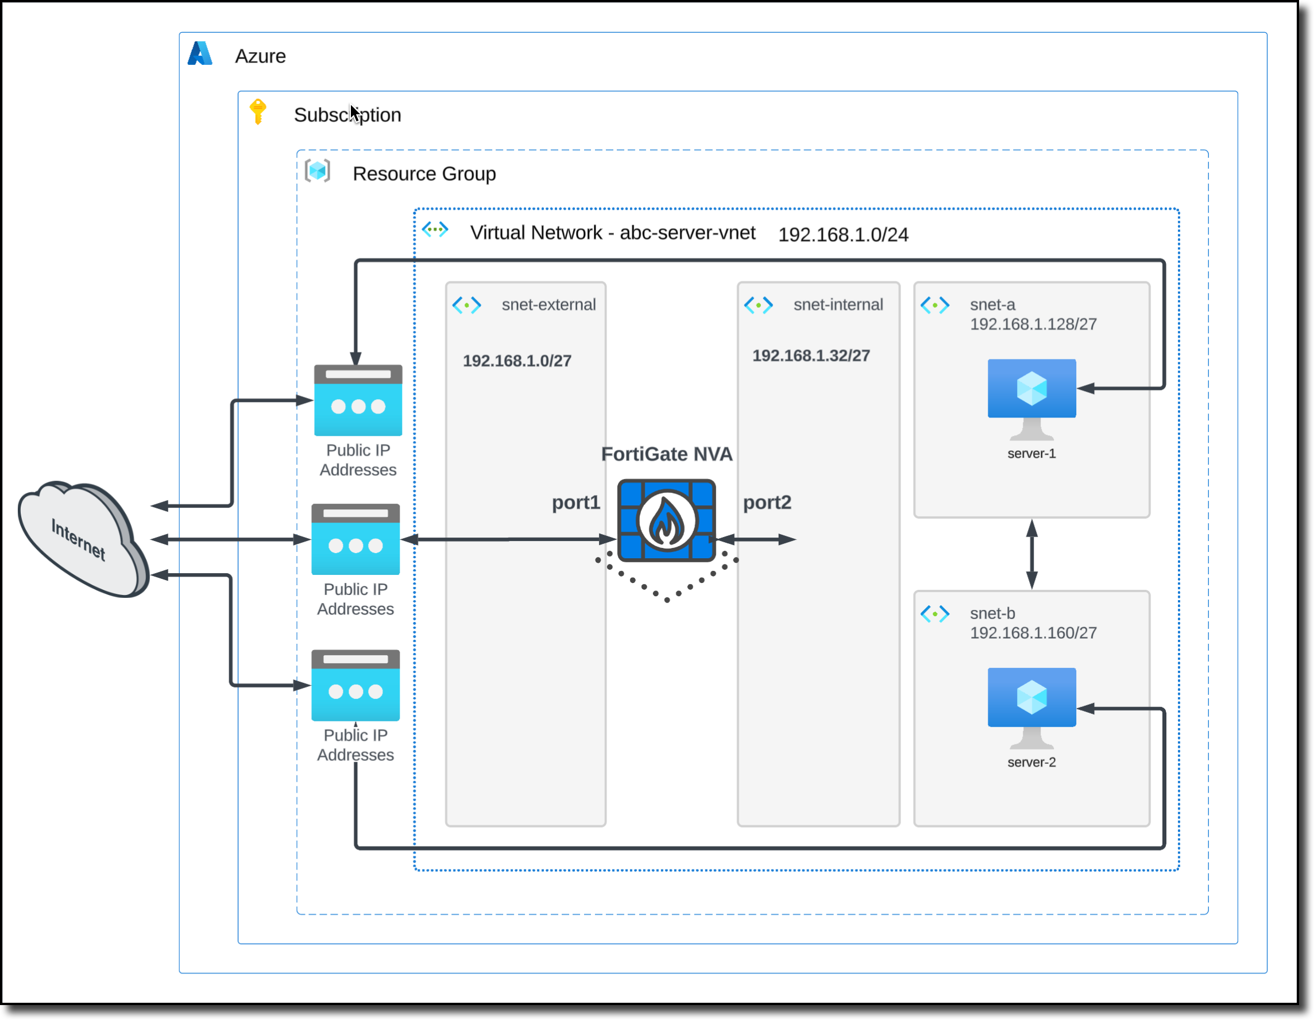Click the snet-b subnet icon
Viewport: 1314px width, 1020px height.
(x=934, y=615)
